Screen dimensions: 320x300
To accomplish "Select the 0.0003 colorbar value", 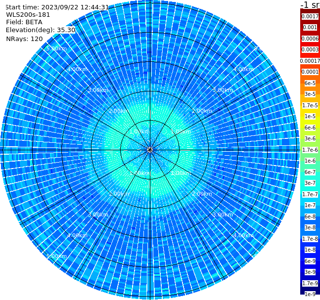I will 310,49.
